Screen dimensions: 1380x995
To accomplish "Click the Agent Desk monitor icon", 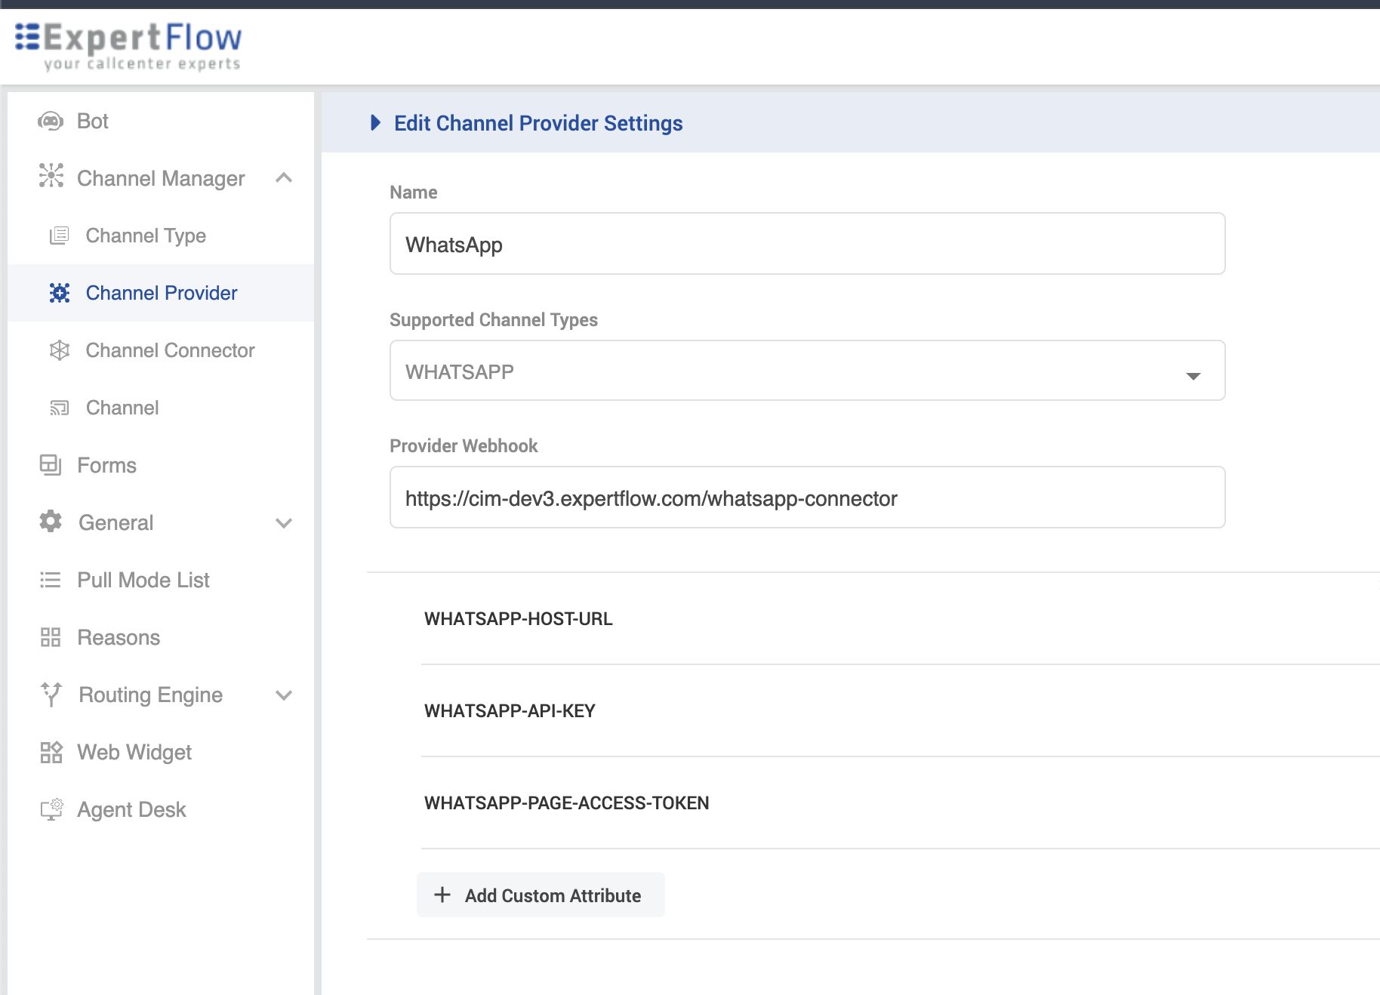I will pos(51,809).
